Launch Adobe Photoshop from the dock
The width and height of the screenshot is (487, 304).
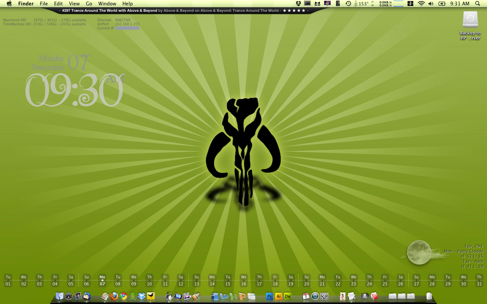tap(270, 296)
